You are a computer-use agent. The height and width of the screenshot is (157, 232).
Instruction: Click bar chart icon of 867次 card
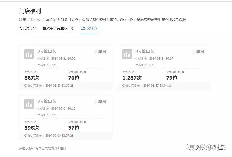click(29, 54)
